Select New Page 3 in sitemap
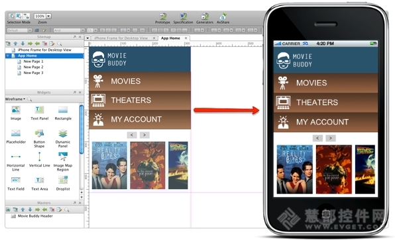395x240 pixels. click(33, 73)
